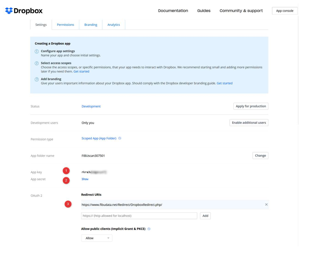Click the Permission type label
This screenshot has height=255, width=312.
[x=42, y=139]
